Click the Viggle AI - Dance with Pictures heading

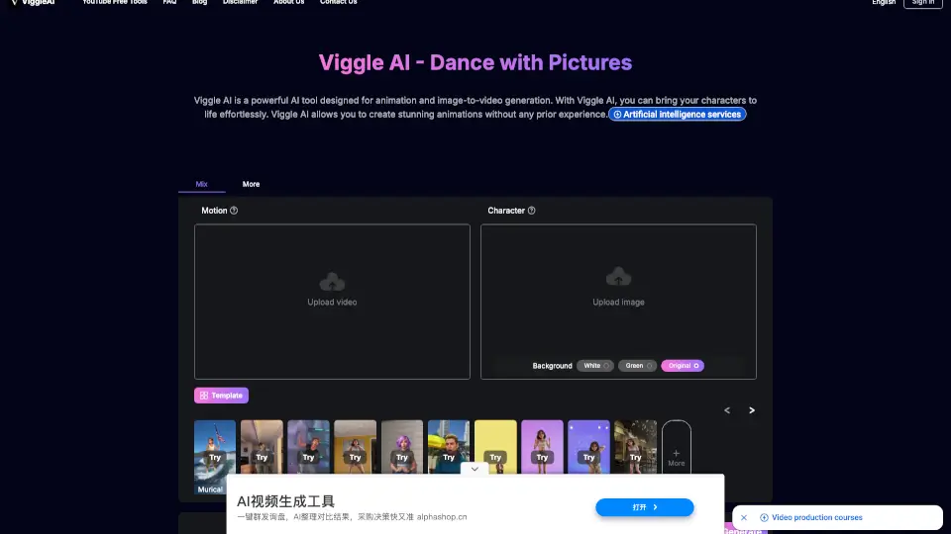click(x=475, y=62)
